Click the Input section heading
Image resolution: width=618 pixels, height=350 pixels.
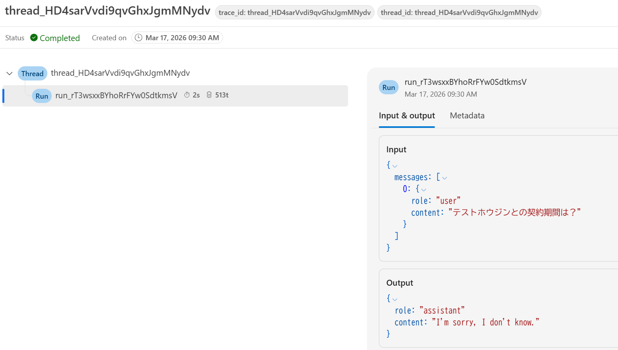click(x=396, y=150)
